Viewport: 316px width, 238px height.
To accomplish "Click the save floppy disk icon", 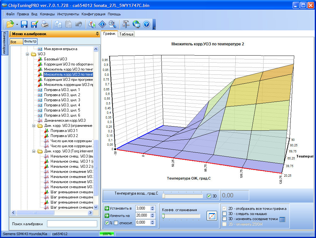I will (x=24, y=24).
